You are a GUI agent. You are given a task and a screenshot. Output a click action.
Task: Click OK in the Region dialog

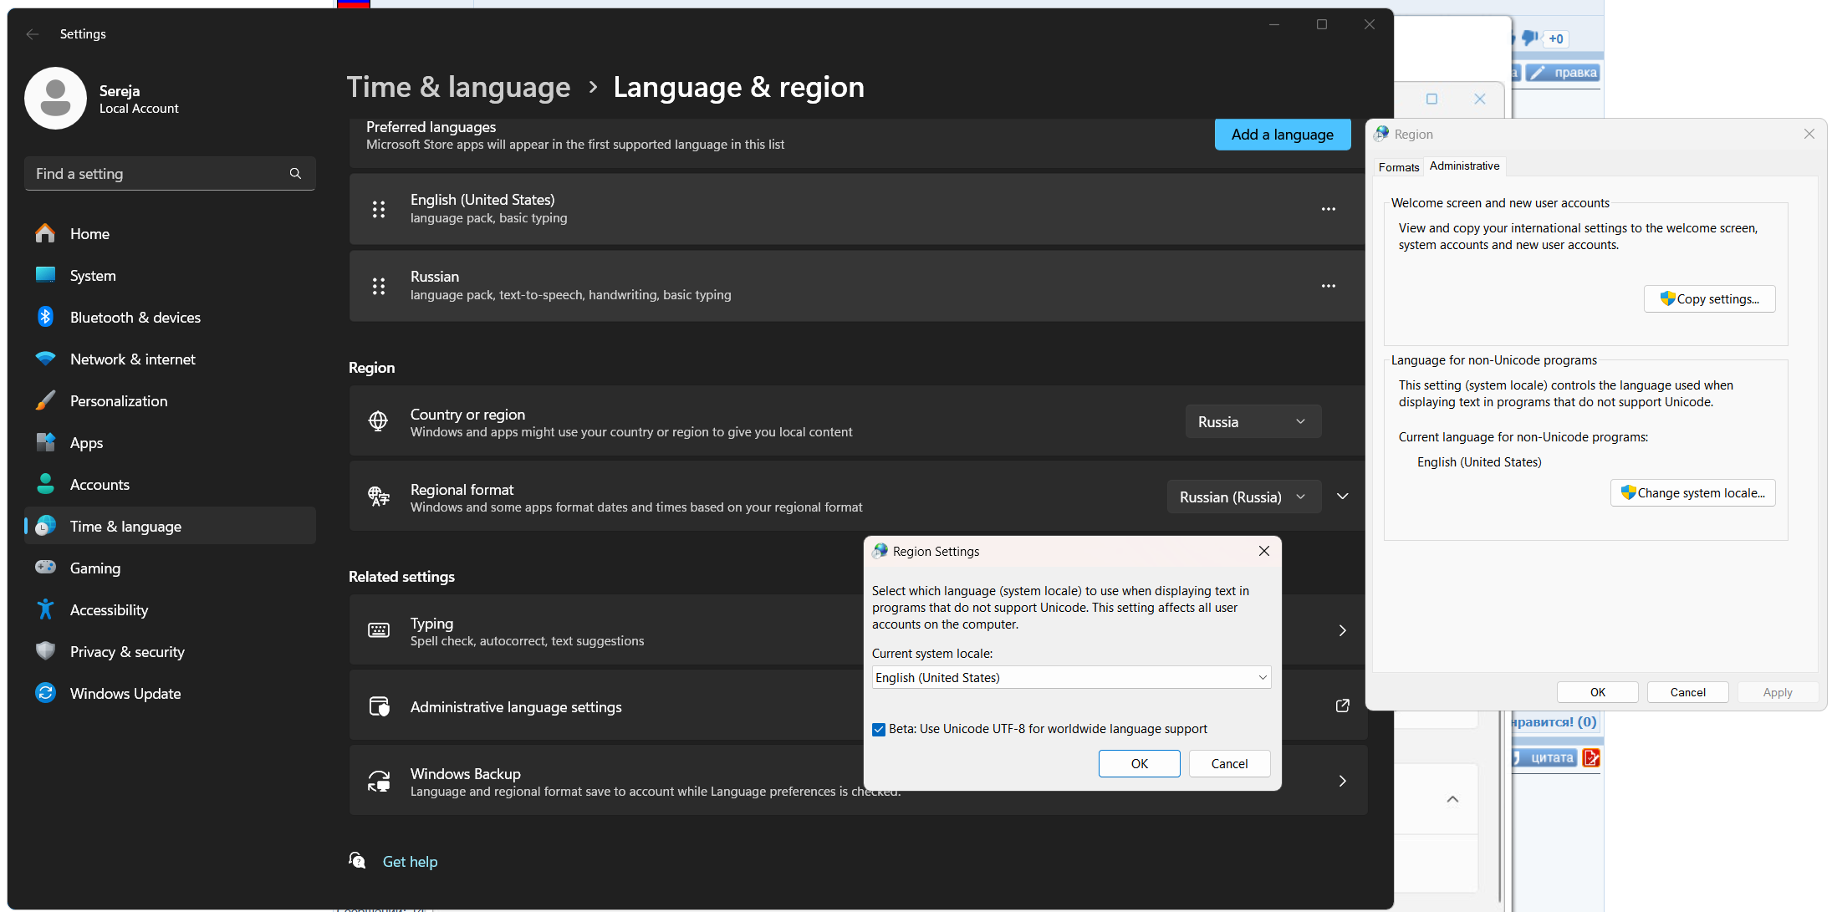coord(1598,692)
